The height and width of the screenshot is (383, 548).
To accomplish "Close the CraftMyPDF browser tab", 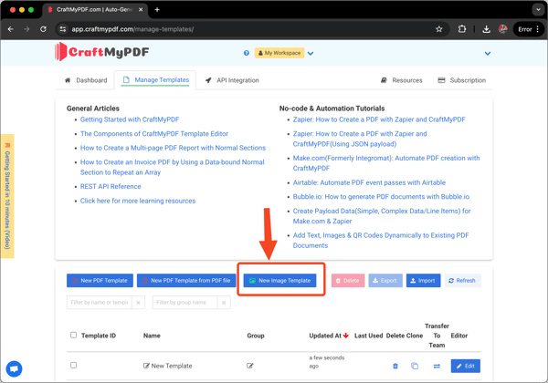I will [141, 9].
